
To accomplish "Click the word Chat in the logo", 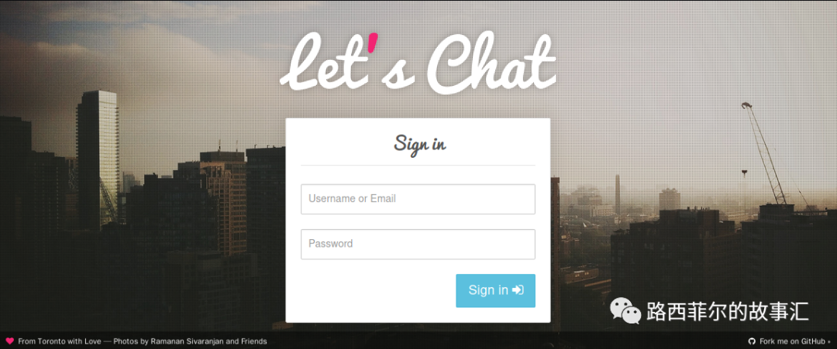I will tap(492, 63).
